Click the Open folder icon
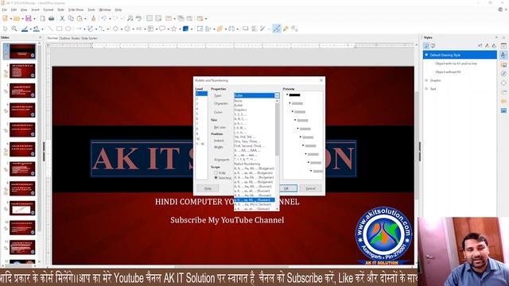The image size is (509, 286). 17,18
